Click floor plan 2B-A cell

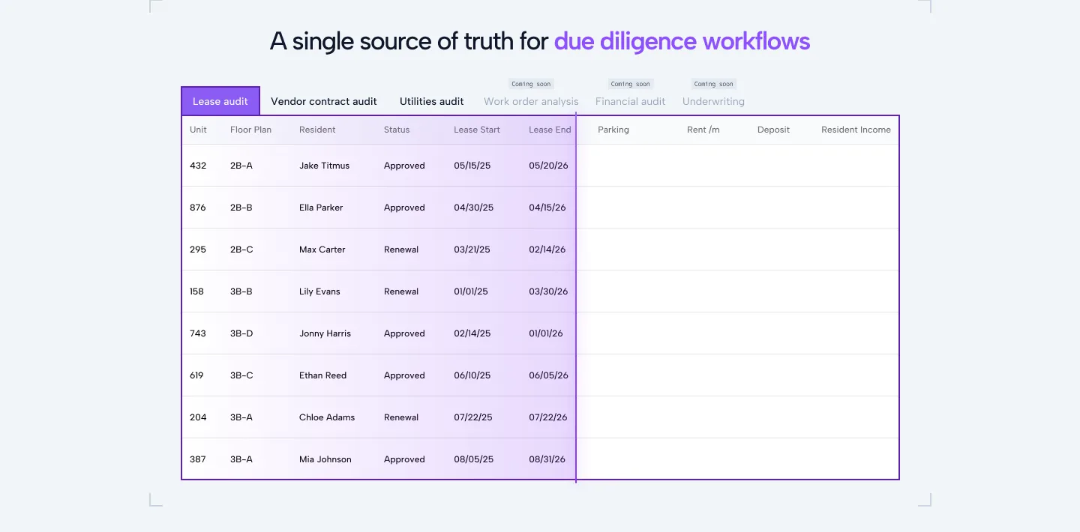pos(241,166)
